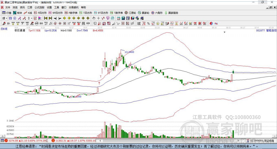This screenshot has width=277, height=149.
Task: Toggle the 极反通道 indicator icon
Action: (x=35, y=18)
